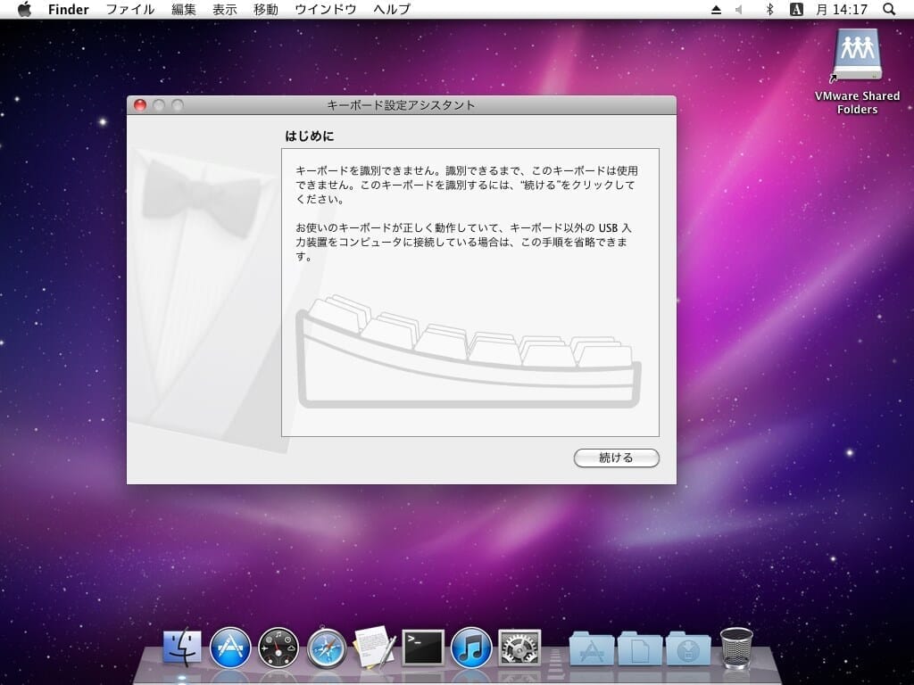Open the Apple menu
Screen dimensions: 914x685
click(x=24, y=9)
